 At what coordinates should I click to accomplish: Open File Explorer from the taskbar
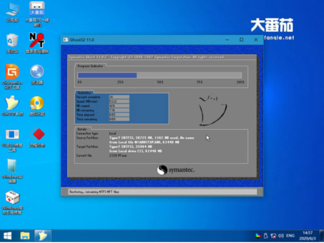(x=25, y=236)
